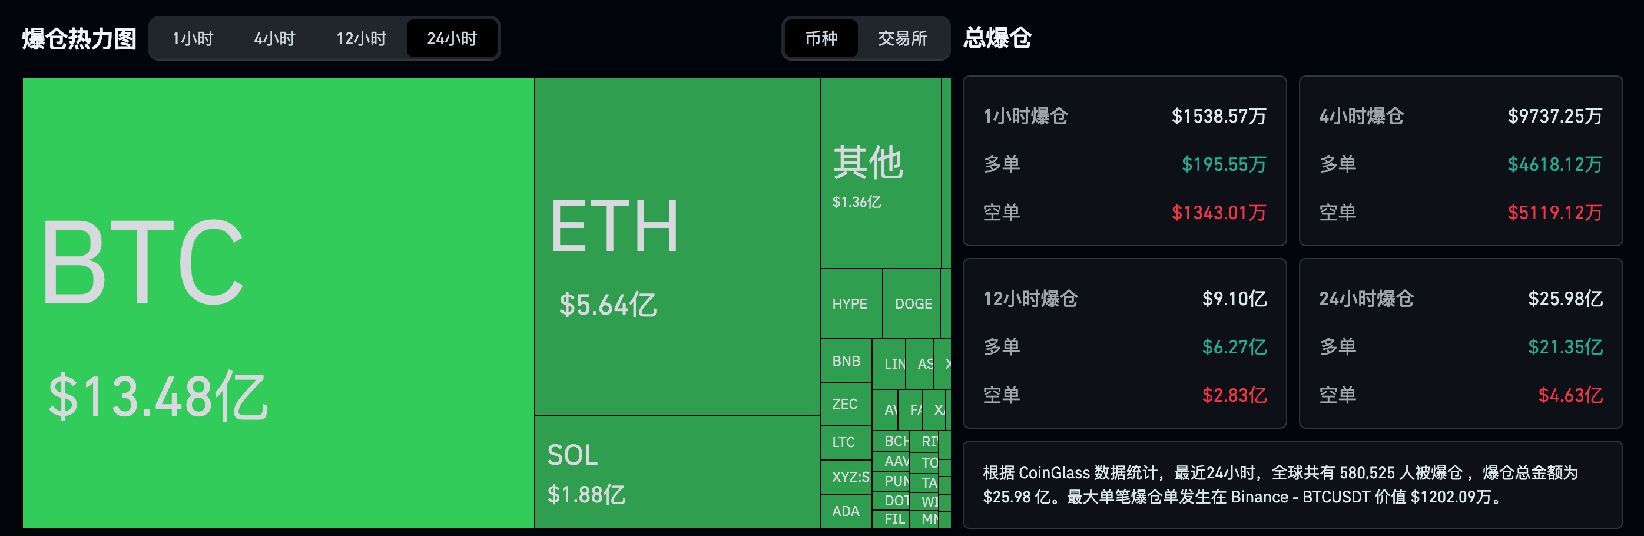Click 12-hour 多单 value $6.27亿

(x=1234, y=347)
